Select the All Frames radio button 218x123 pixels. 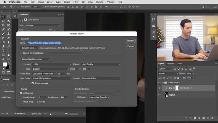(x=21, y=93)
